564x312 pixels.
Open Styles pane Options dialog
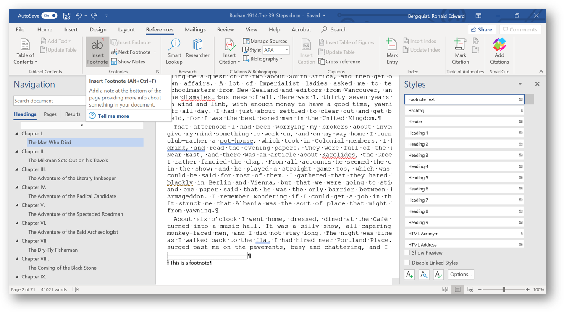coord(461,274)
